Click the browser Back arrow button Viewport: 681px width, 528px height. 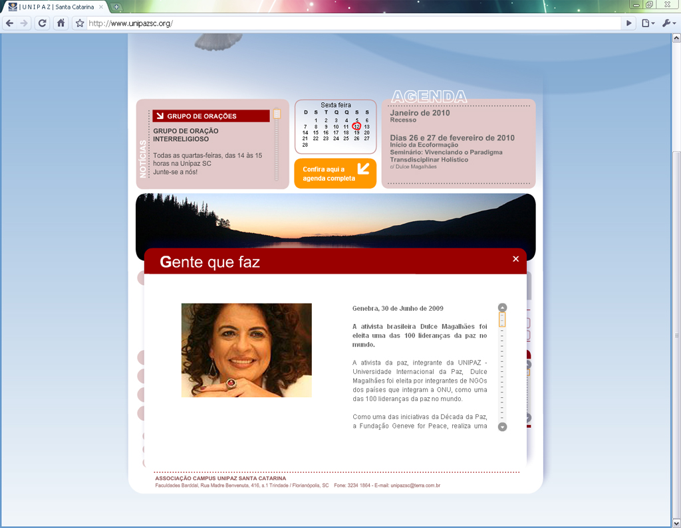(9, 23)
